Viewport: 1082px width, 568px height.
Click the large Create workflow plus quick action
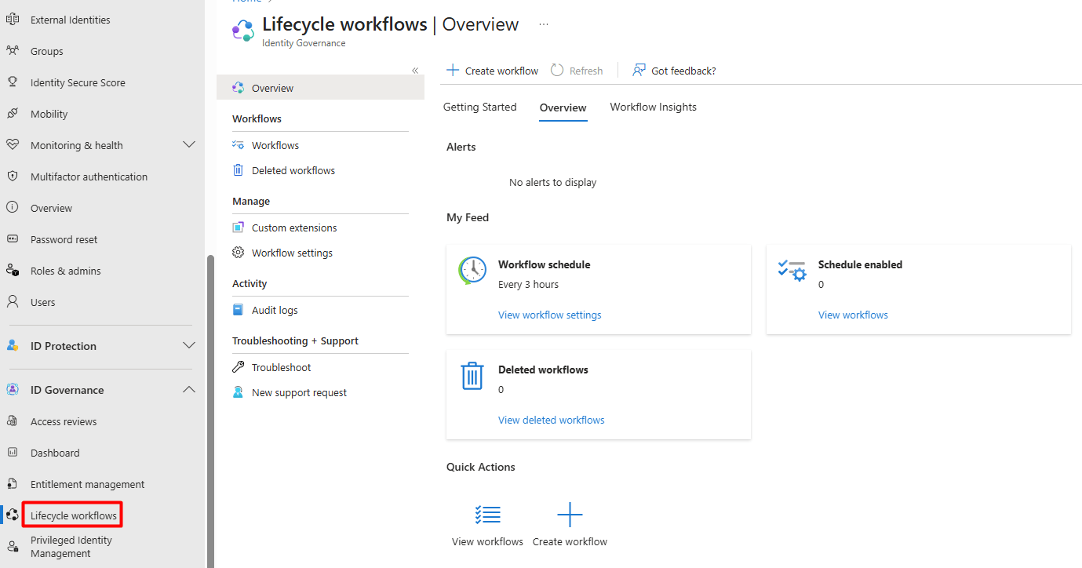pos(570,515)
